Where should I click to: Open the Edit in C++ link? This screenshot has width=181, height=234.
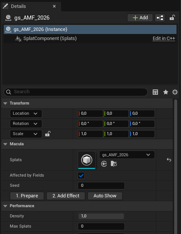click(164, 38)
